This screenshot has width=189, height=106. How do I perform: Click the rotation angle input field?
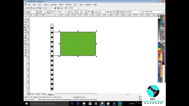click(x=62, y=12)
